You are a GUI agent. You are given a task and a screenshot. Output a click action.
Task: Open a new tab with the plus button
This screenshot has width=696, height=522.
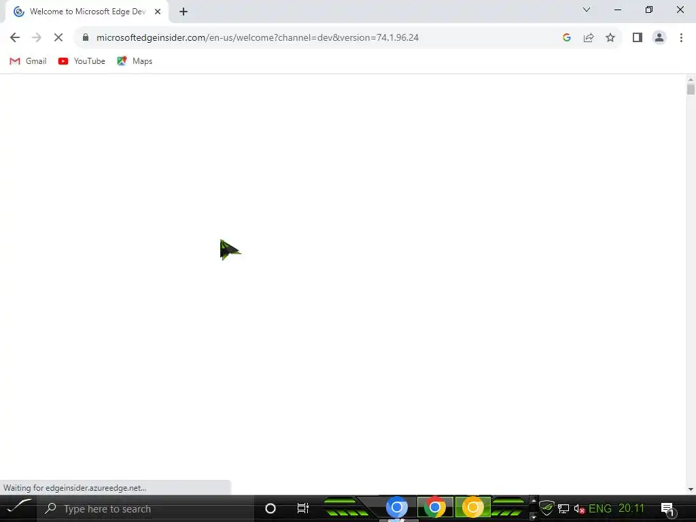(184, 12)
